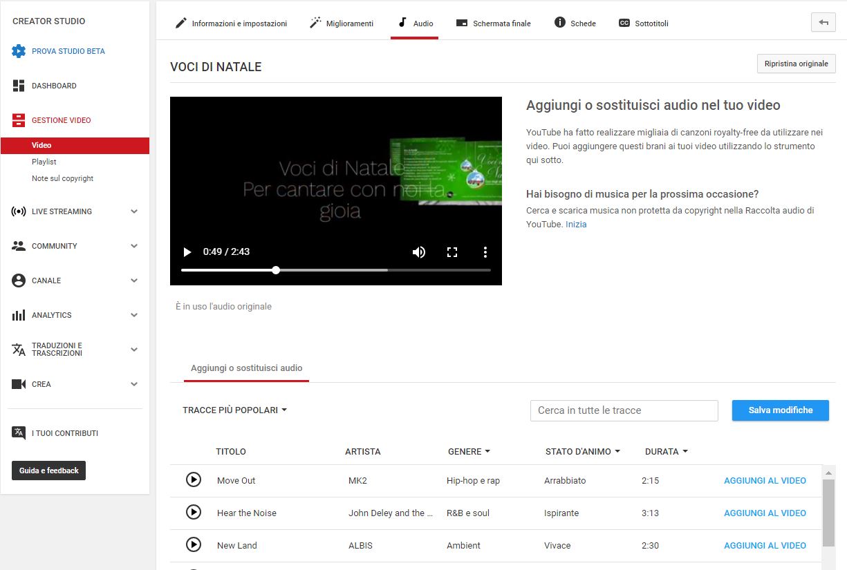Open Playlist in the sidebar
This screenshot has height=570, width=847.
[44, 162]
